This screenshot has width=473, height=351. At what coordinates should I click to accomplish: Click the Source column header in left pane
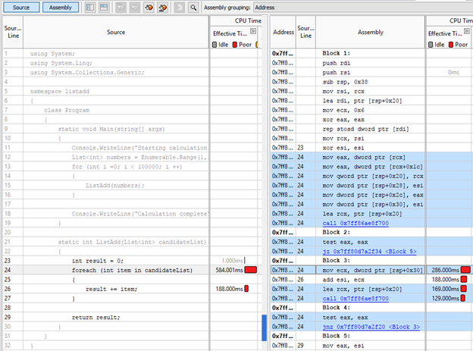click(116, 33)
